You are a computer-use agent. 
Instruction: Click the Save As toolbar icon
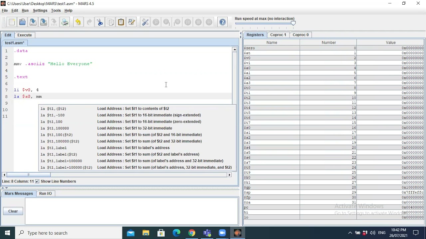pos(44,22)
